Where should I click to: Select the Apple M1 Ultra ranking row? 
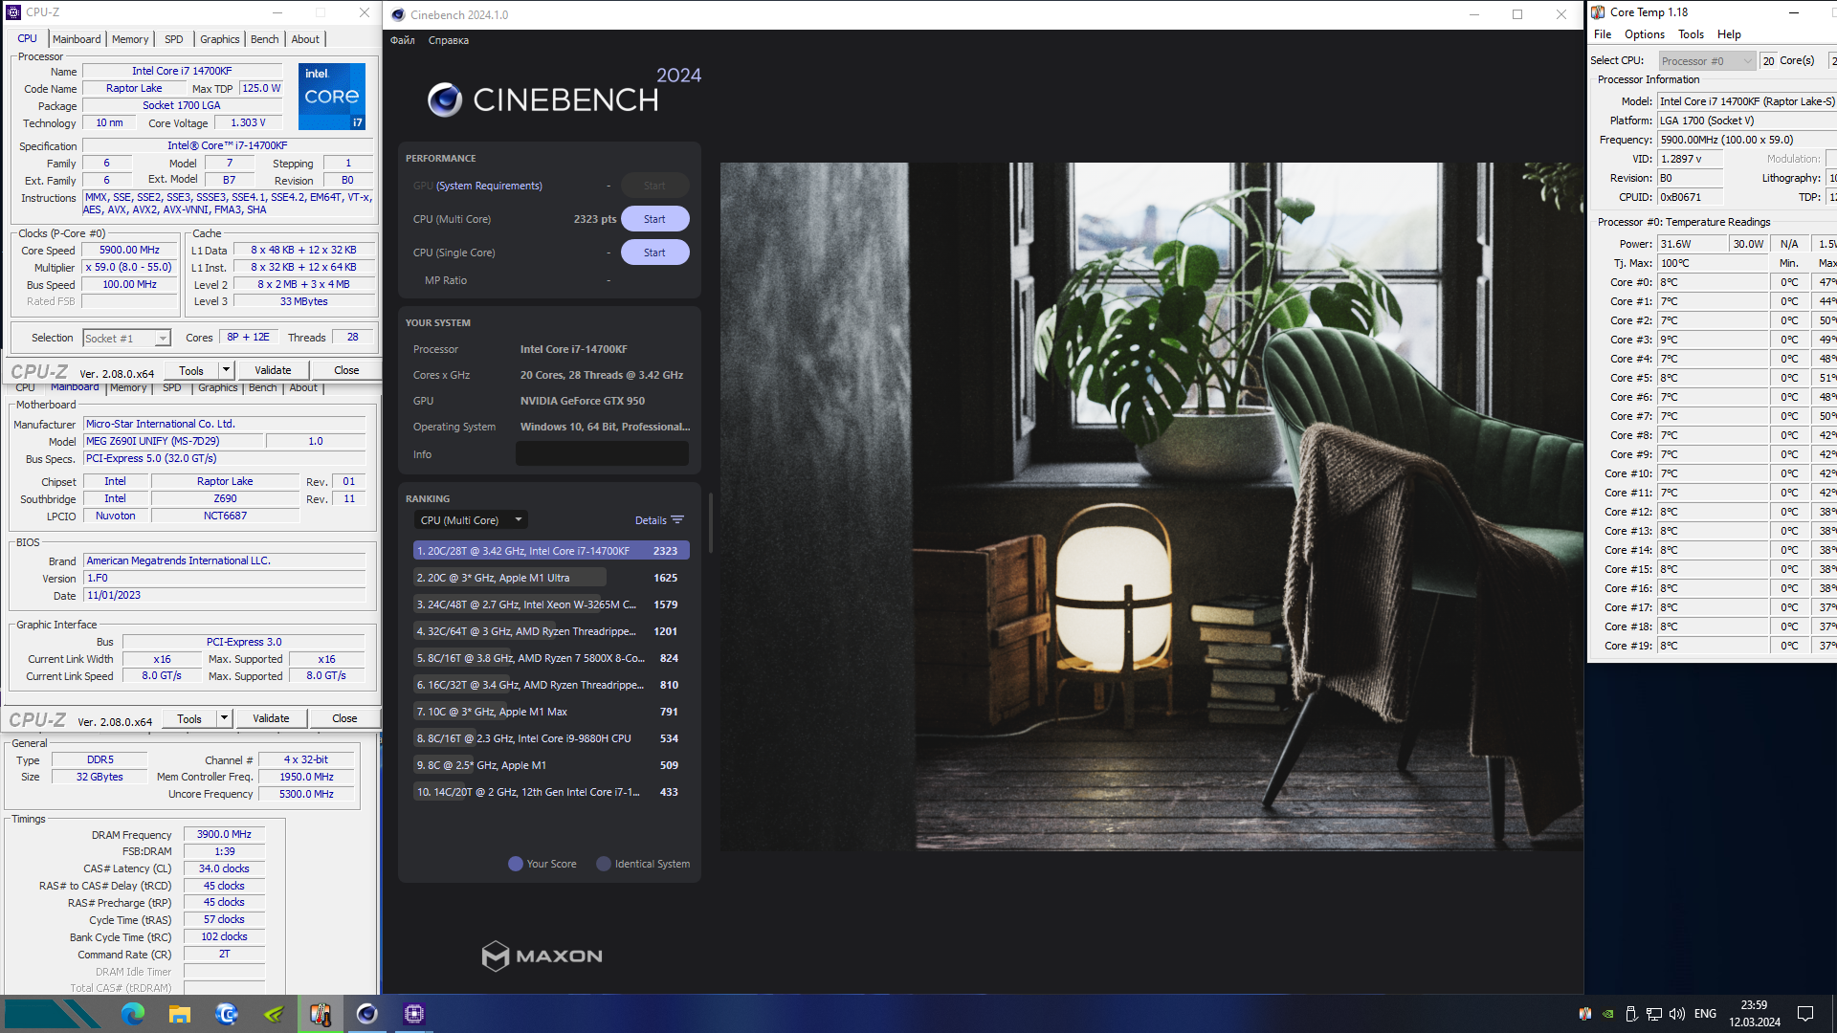(x=551, y=578)
